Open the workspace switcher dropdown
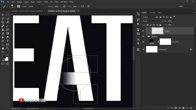 [187, 6]
